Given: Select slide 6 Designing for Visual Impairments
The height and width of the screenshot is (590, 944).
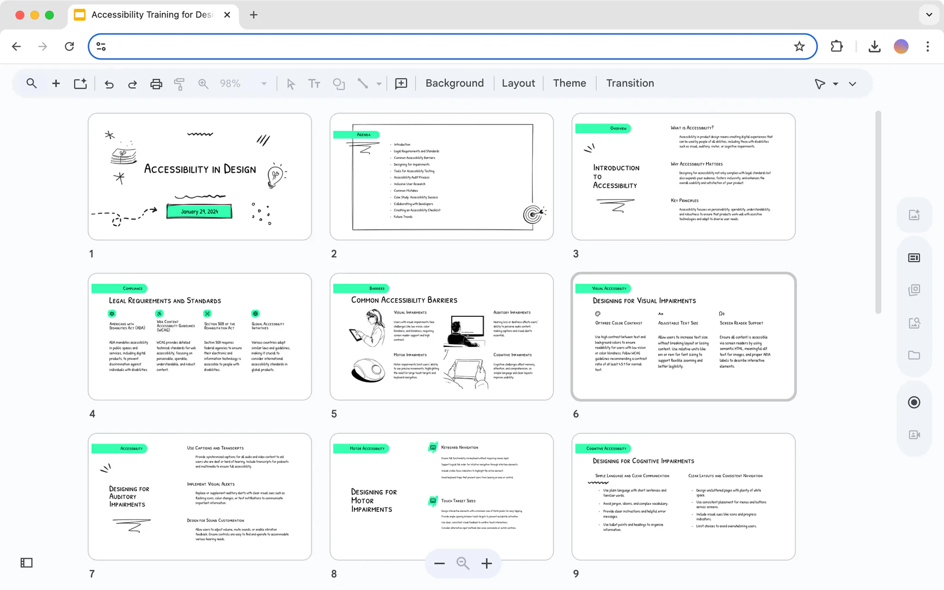Looking at the screenshot, I should pyautogui.click(x=683, y=337).
